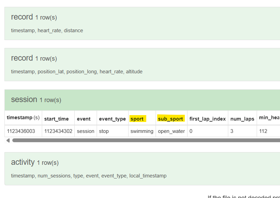Screen dimensions: 280x198
Task: Click the min heart rate value 112
Action: 263,131
